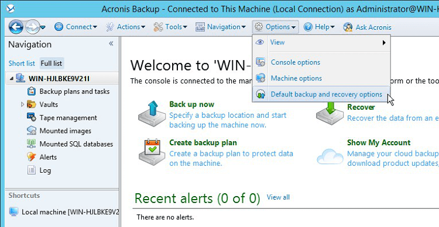Open Local machine shortcut

70,212
